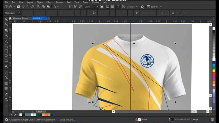Select the Rectangle tool
Viewport: 219px width, 123px height.
tap(6, 51)
